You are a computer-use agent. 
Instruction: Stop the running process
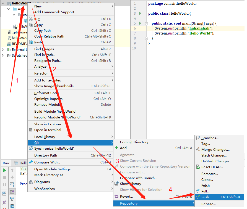coord(4,178)
